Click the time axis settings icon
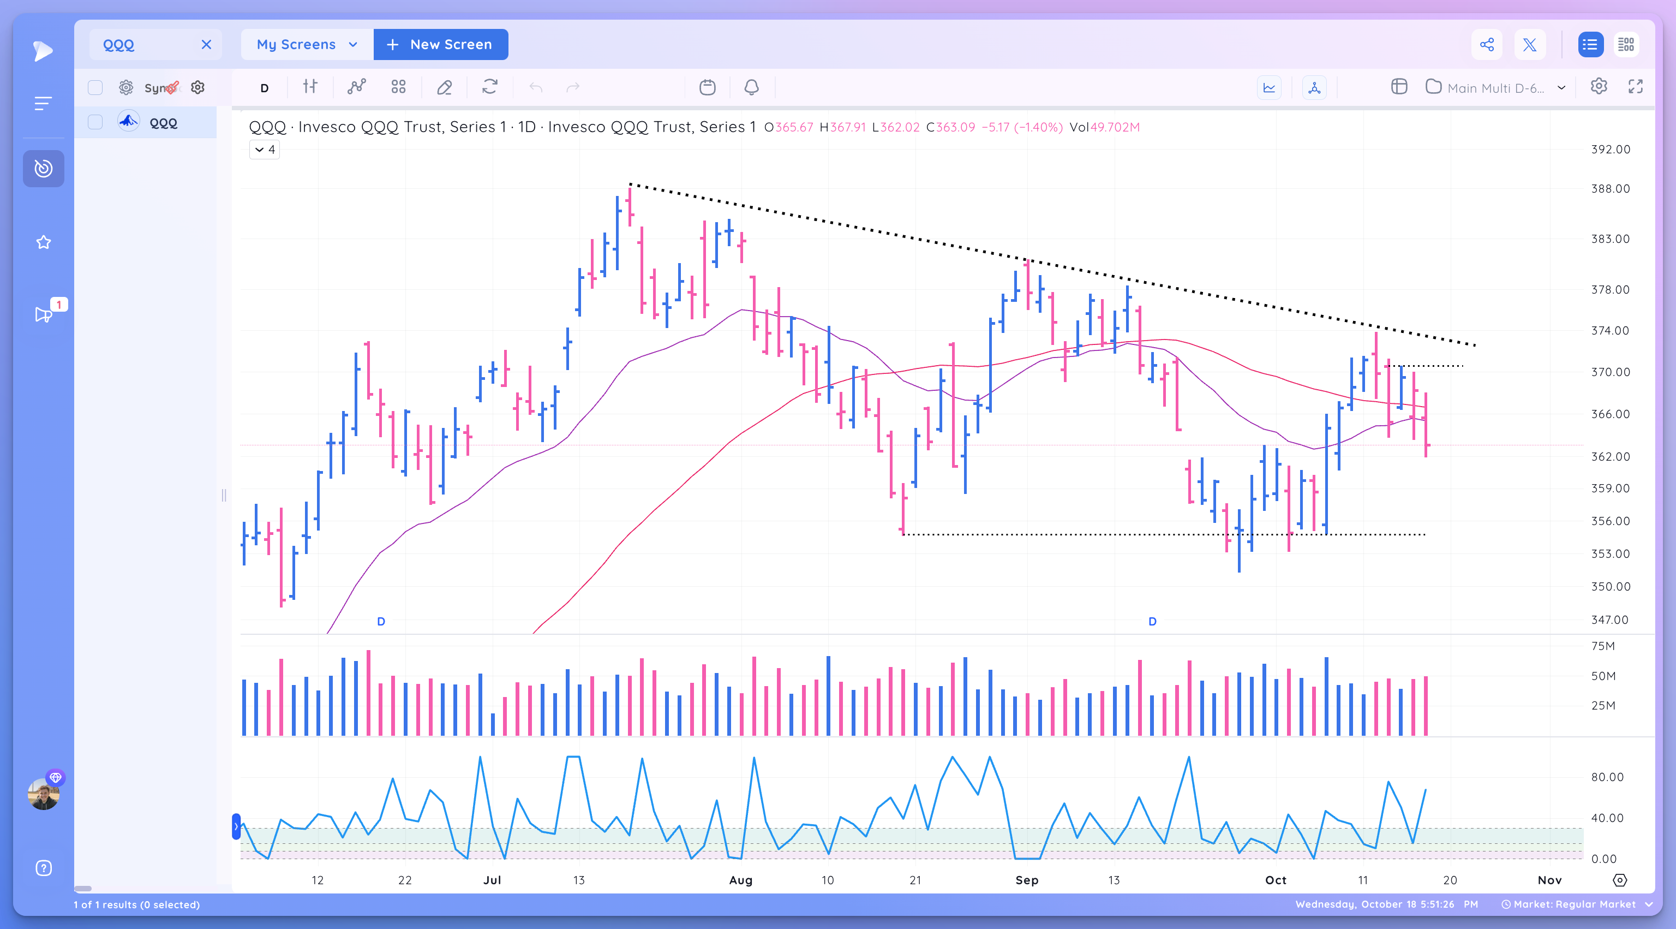This screenshot has width=1676, height=929. pos(1620,880)
